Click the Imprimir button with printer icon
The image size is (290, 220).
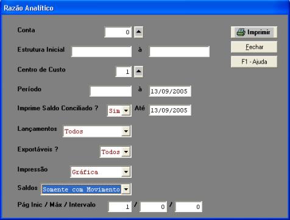(254, 32)
